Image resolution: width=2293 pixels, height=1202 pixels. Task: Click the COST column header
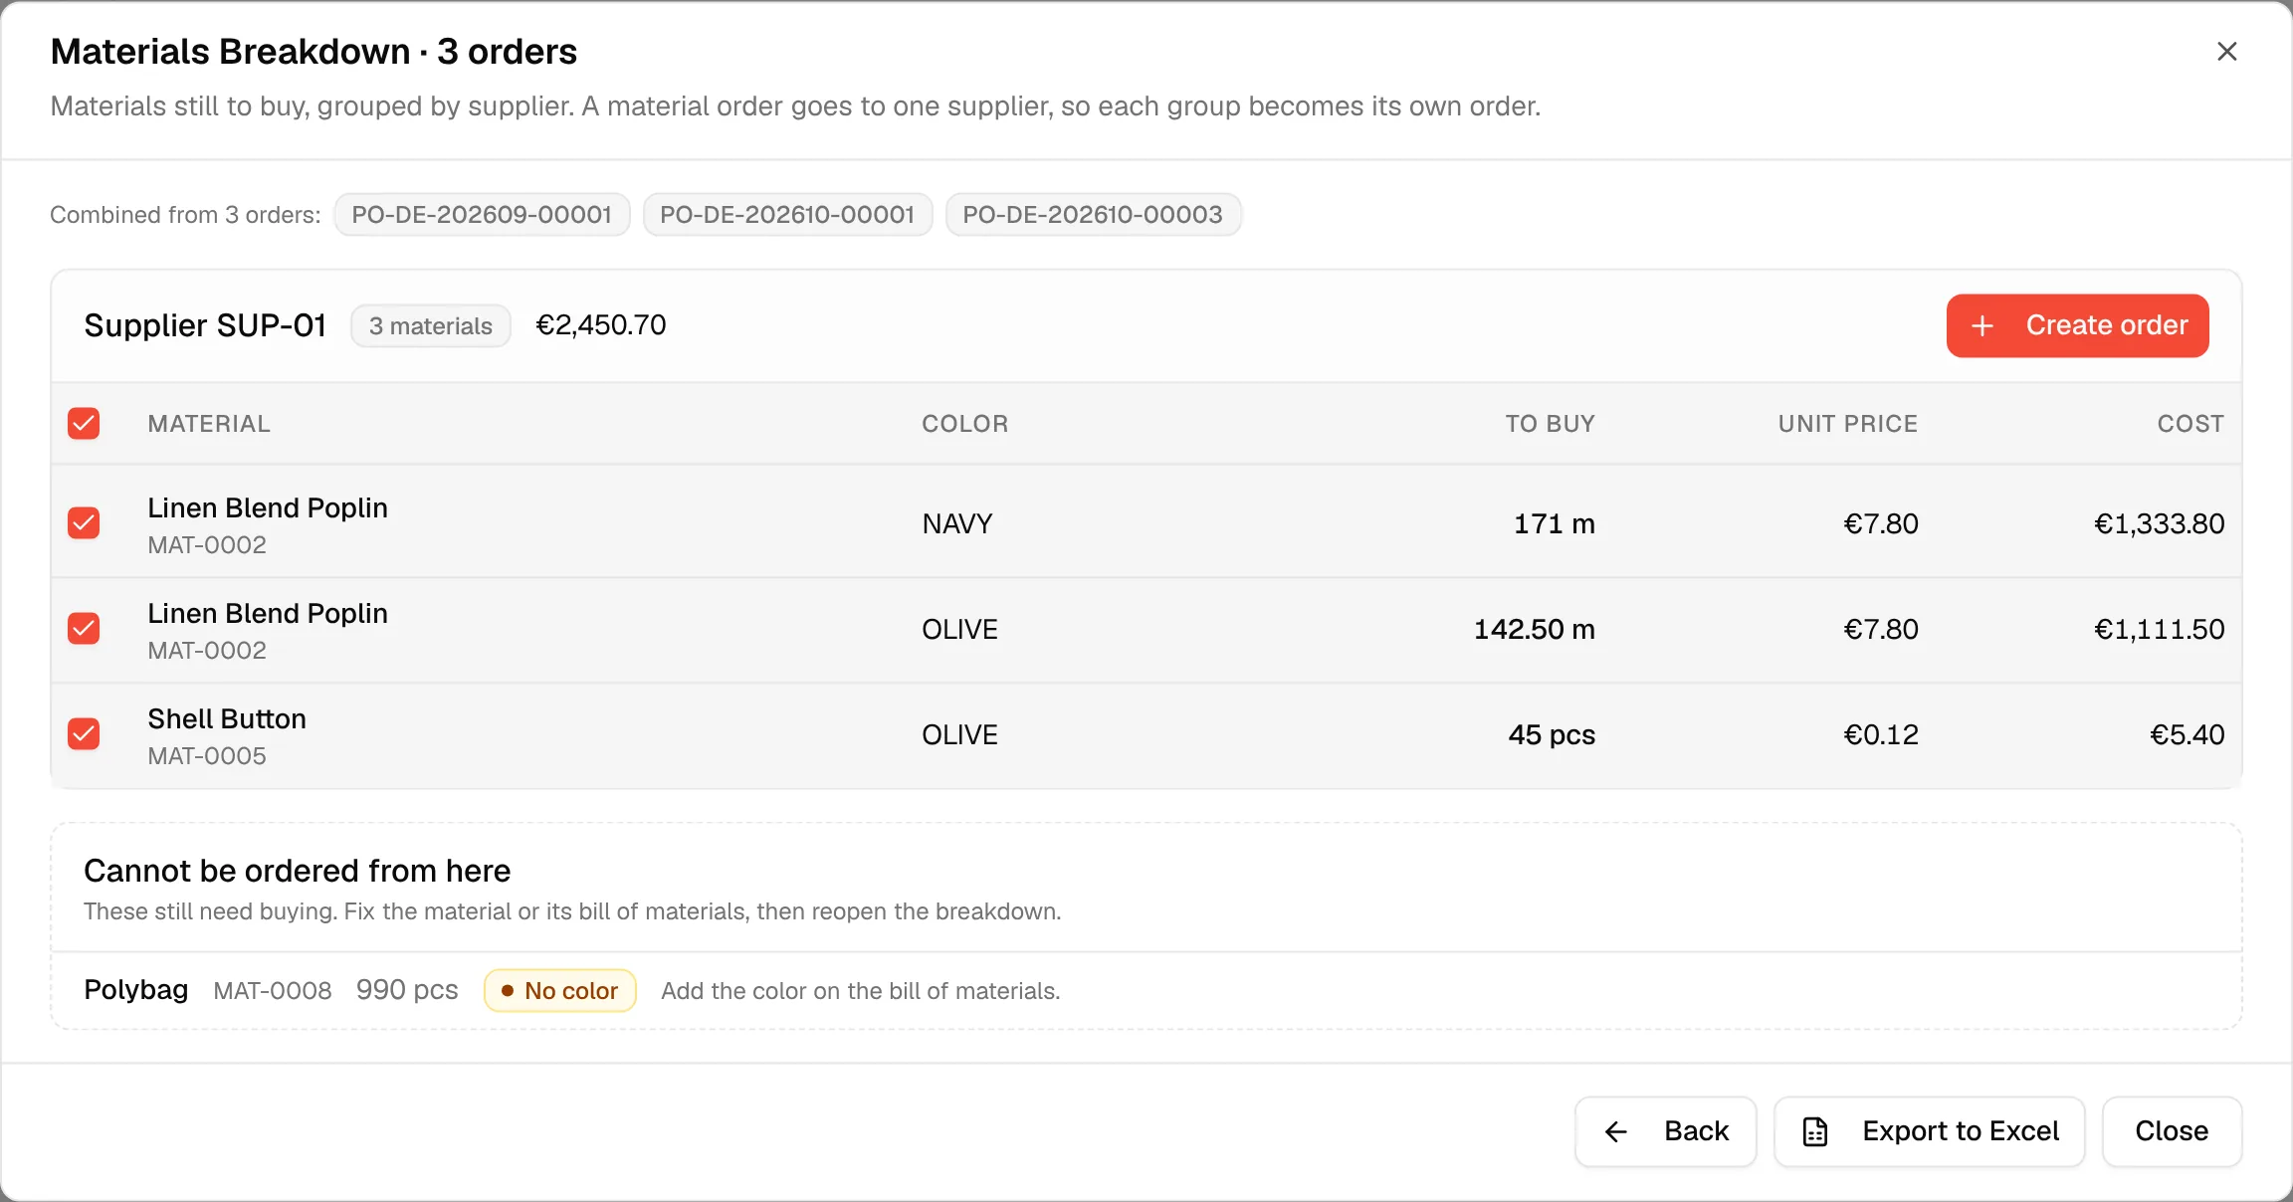coord(2190,424)
